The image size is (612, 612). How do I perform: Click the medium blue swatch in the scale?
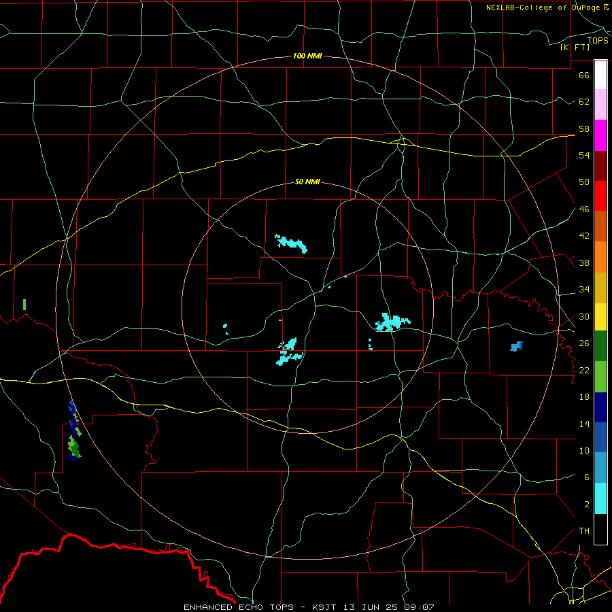(x=600, y=437)
